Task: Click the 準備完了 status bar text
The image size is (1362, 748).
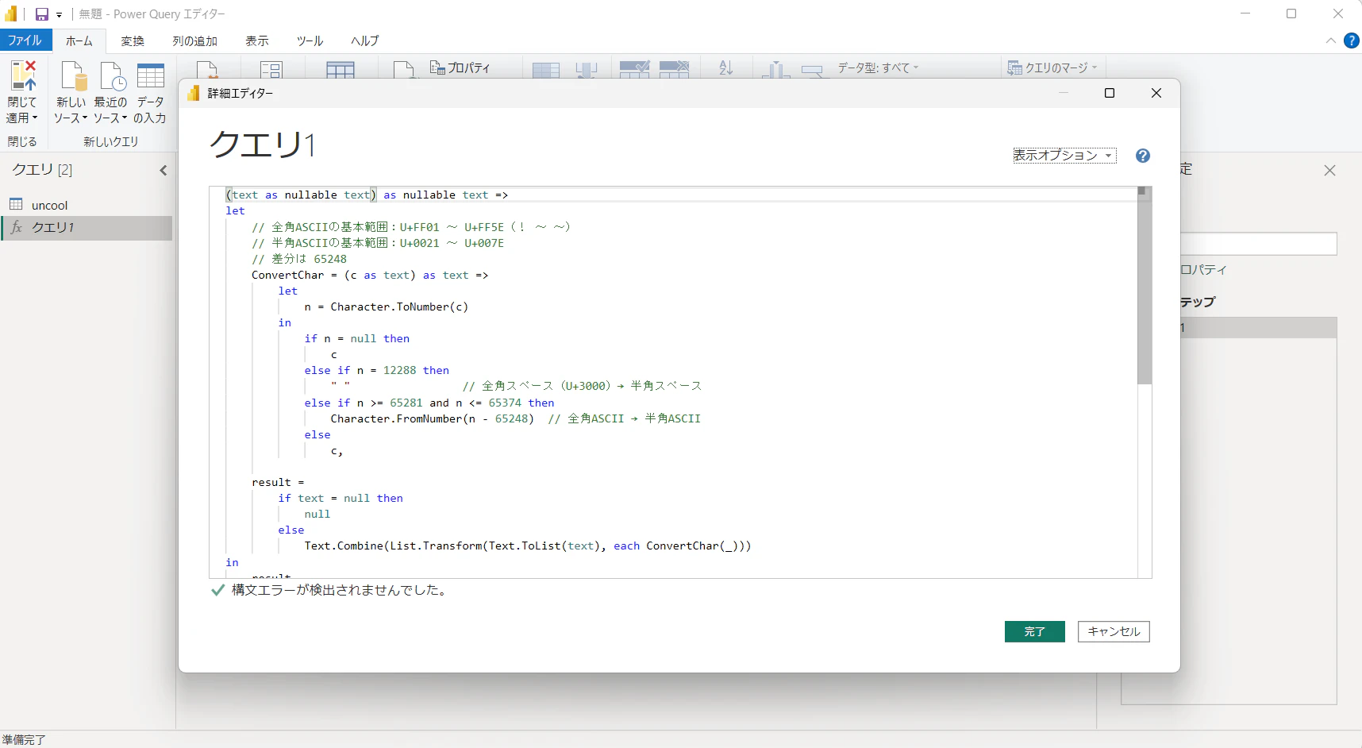Action: point(24,739)
